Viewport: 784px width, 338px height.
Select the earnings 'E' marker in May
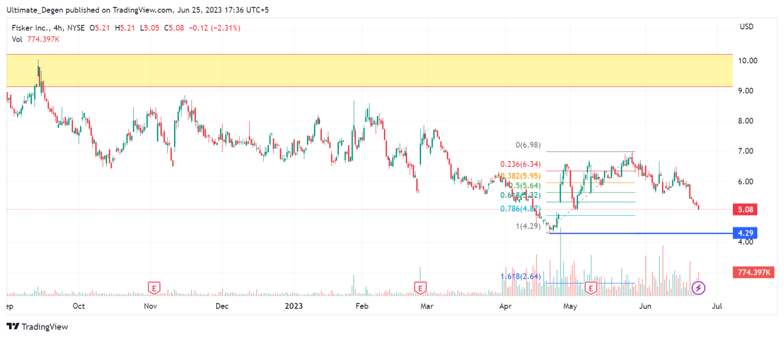591,288
